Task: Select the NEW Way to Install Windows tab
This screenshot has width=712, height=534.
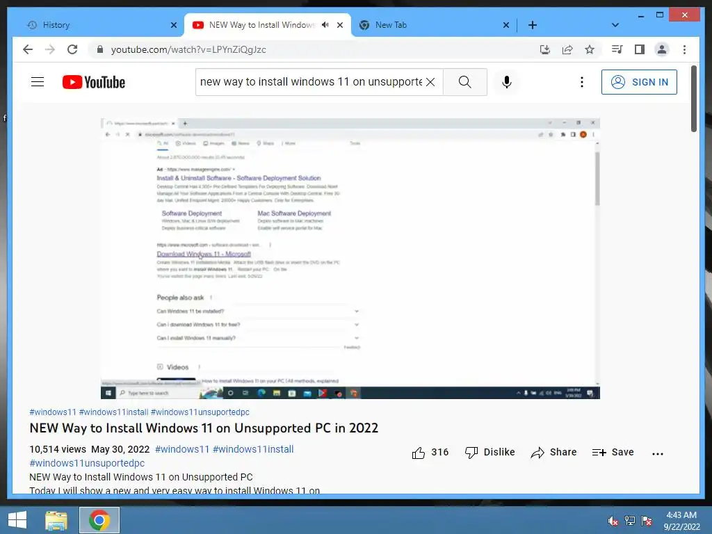Action: tap(261, 25)
